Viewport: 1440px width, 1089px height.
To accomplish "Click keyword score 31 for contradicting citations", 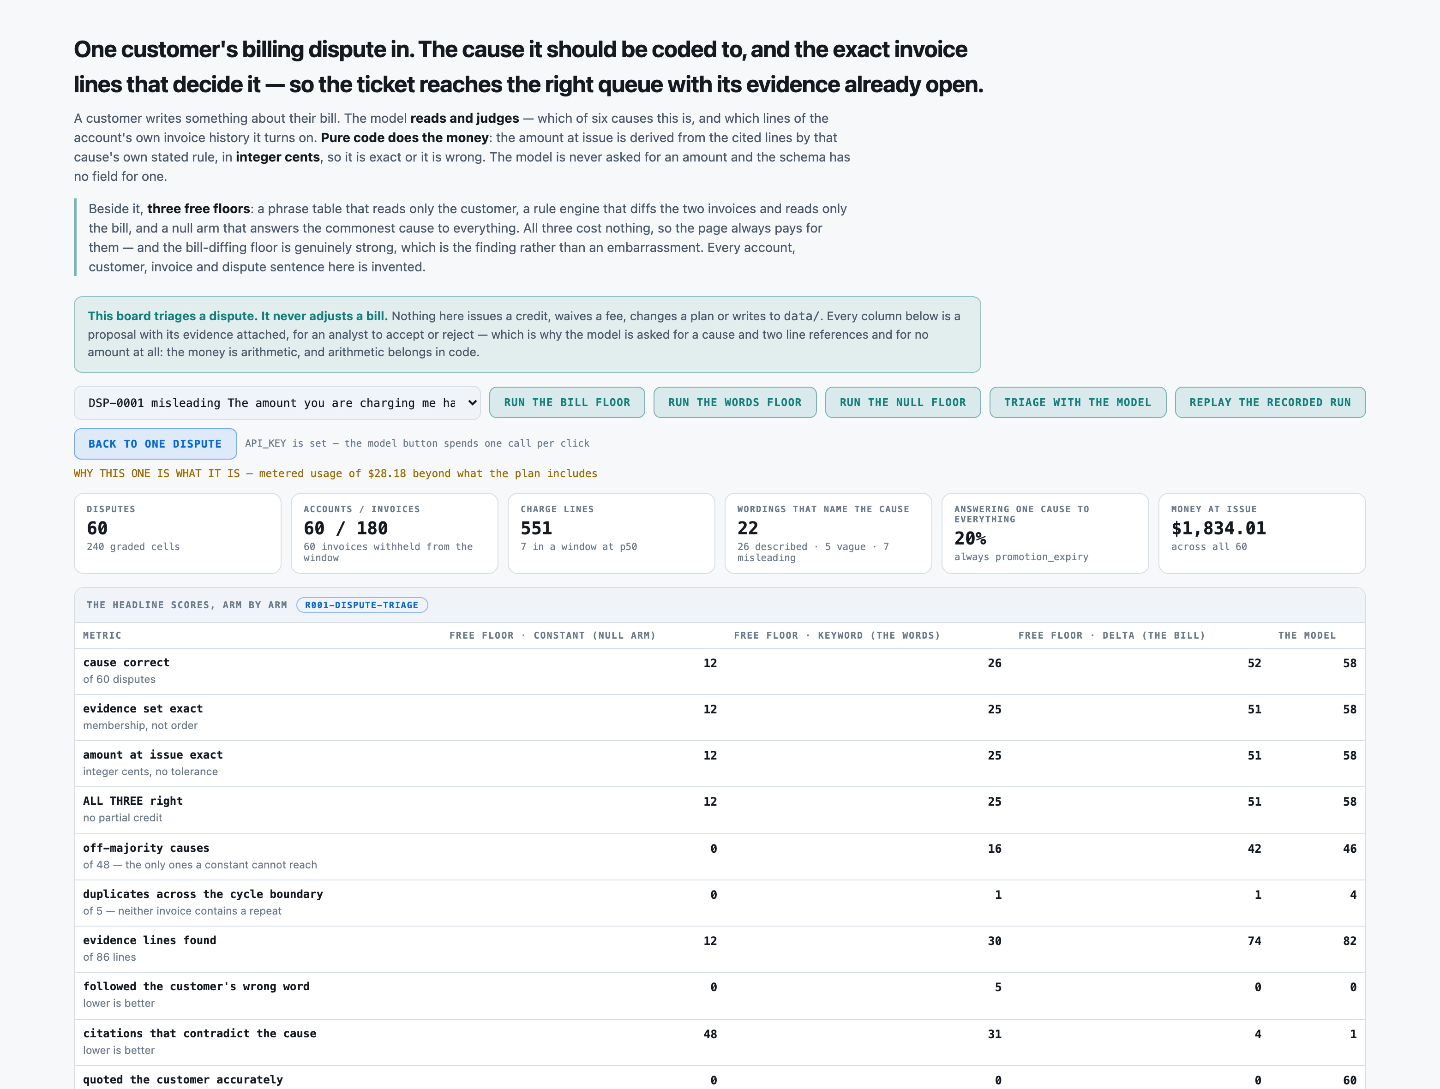I will pyautogui.click(x=995, y=1035).
